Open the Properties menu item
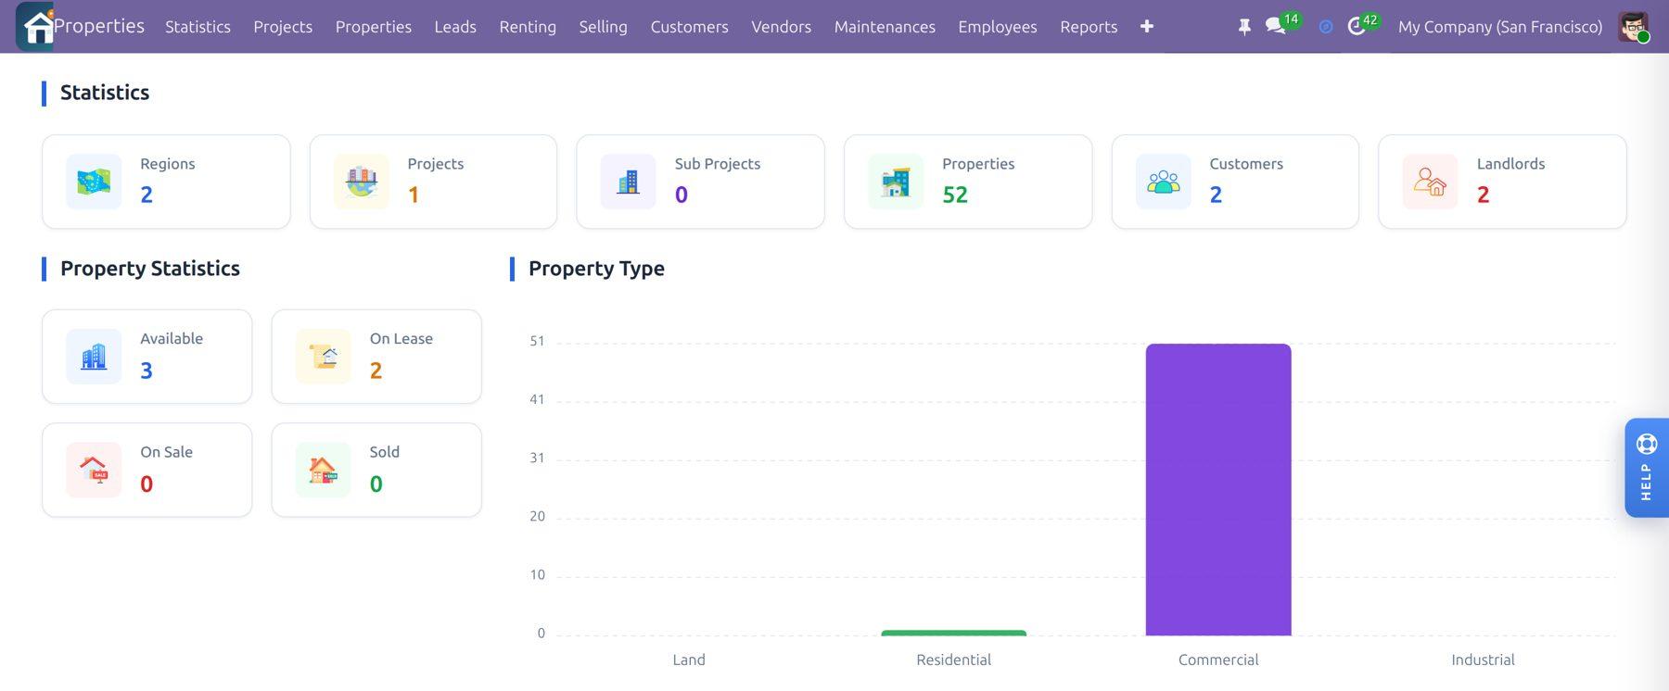This screenshot has width=1669, height=691. pyautogui.click(x=374, y=27)
